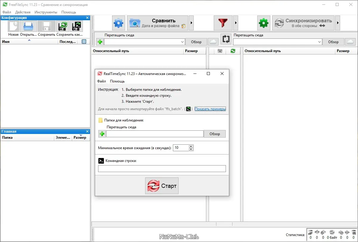The height and width of the screenshot is (242, 358).
Task: Add watch folder plus in RealTimeSync
Action: (102, 134)
